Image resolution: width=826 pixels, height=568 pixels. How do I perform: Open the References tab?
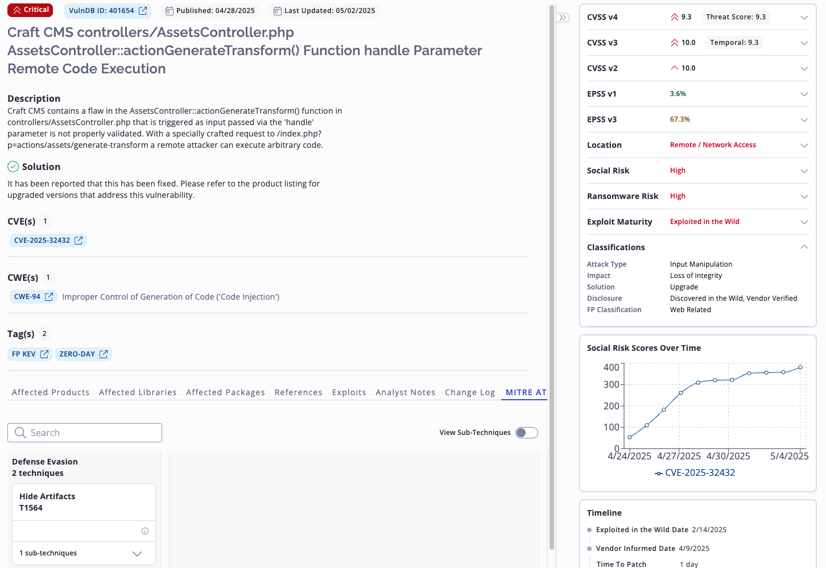coord(299,392)
